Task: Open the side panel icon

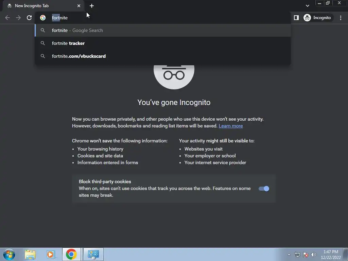Action: 296,18
